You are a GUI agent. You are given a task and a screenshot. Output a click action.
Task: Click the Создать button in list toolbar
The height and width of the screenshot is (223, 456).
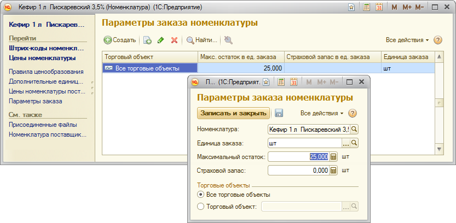coord(120,40)
